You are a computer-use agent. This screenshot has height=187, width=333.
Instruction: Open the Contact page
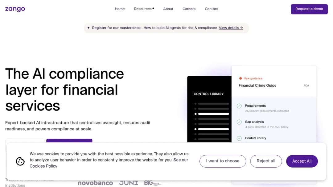pyautogui.click(x=211, y=9)
